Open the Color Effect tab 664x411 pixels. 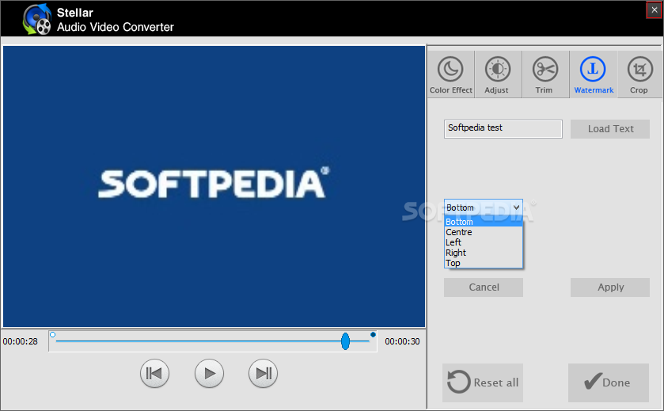[450, 74]
